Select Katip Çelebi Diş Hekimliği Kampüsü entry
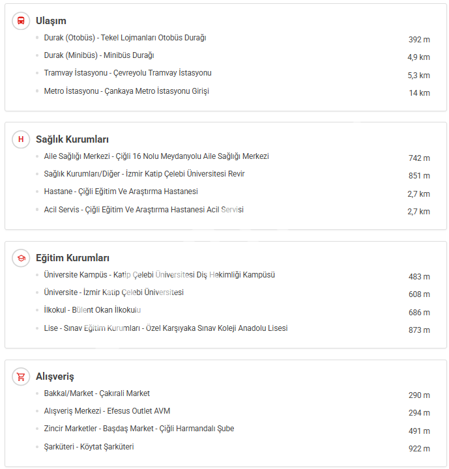Image resolution: width=449 pixels, height=469 pixels. 159,275
